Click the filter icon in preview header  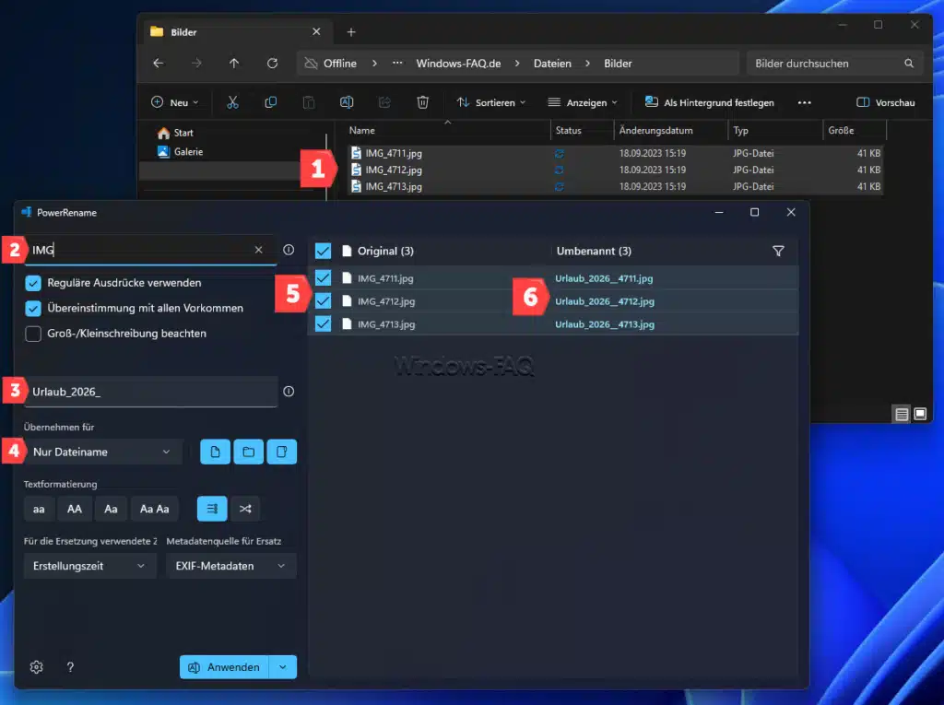coord(778,251)
